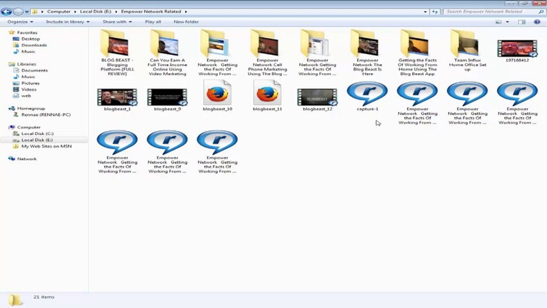This screenshot has width=547, height=308.
Task: Open the Include in library menu
Action: coord(68,22)
